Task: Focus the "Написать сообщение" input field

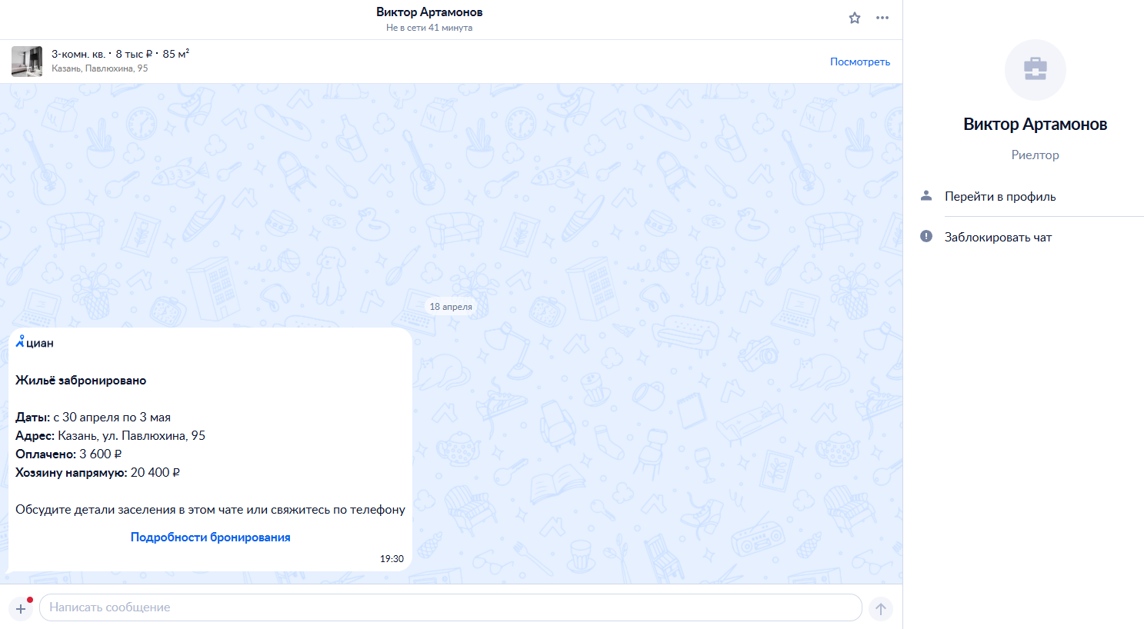Action: [451, 607]
